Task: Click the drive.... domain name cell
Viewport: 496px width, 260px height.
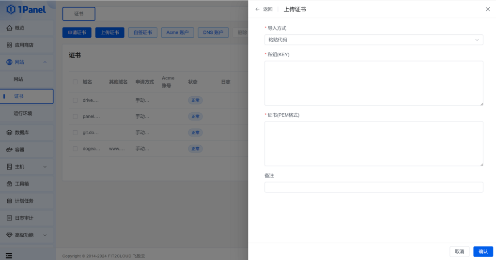Action: click(x=91, y=100)
